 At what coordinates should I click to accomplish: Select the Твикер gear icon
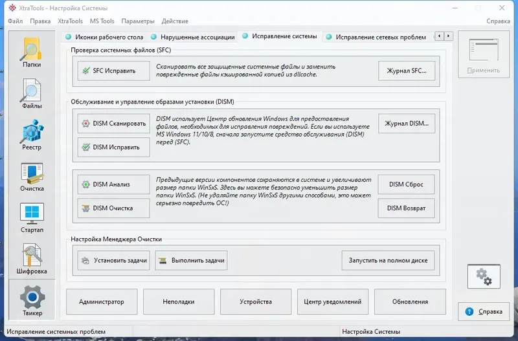pos(32,297)
